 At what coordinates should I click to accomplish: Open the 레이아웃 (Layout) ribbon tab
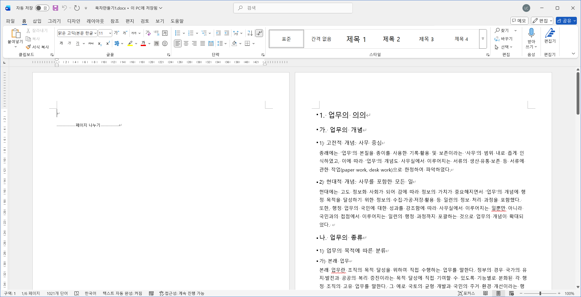(x=95, y=21)
